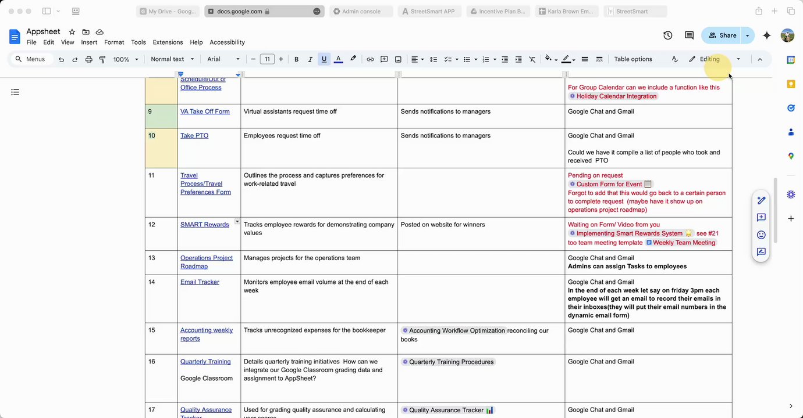This screenshot has width=803, height=418.
Task: Open the Arial font dropdown
Action: (x=223, y=59)
